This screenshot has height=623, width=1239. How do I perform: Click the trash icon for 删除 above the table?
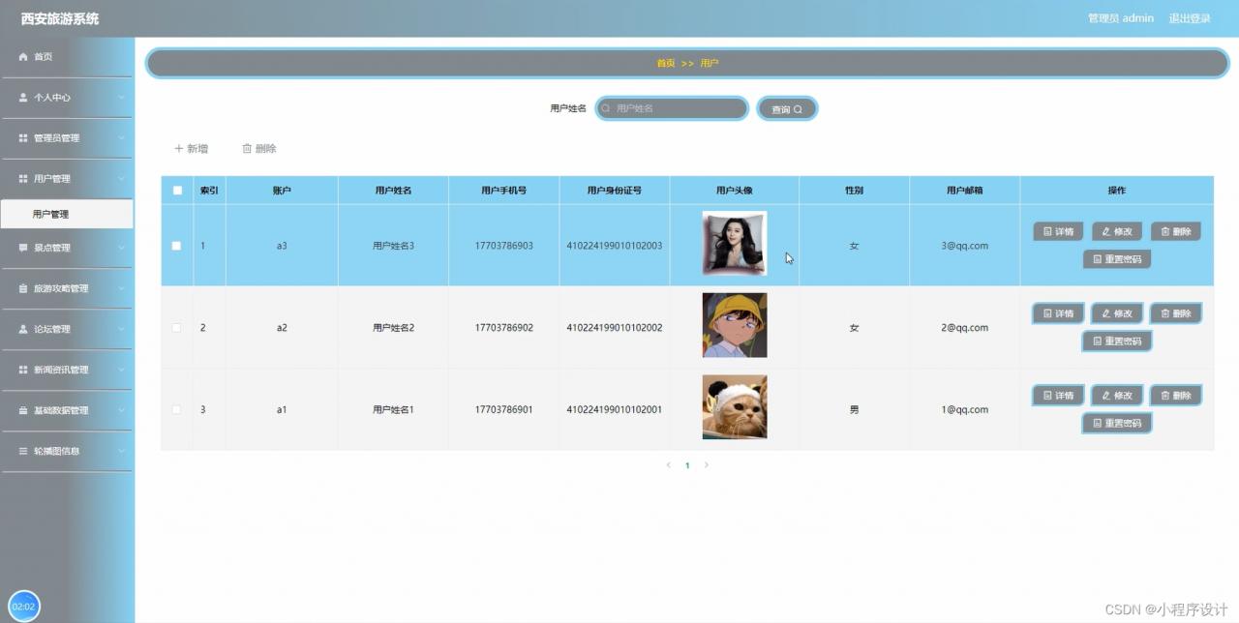[x=247, y=149]
